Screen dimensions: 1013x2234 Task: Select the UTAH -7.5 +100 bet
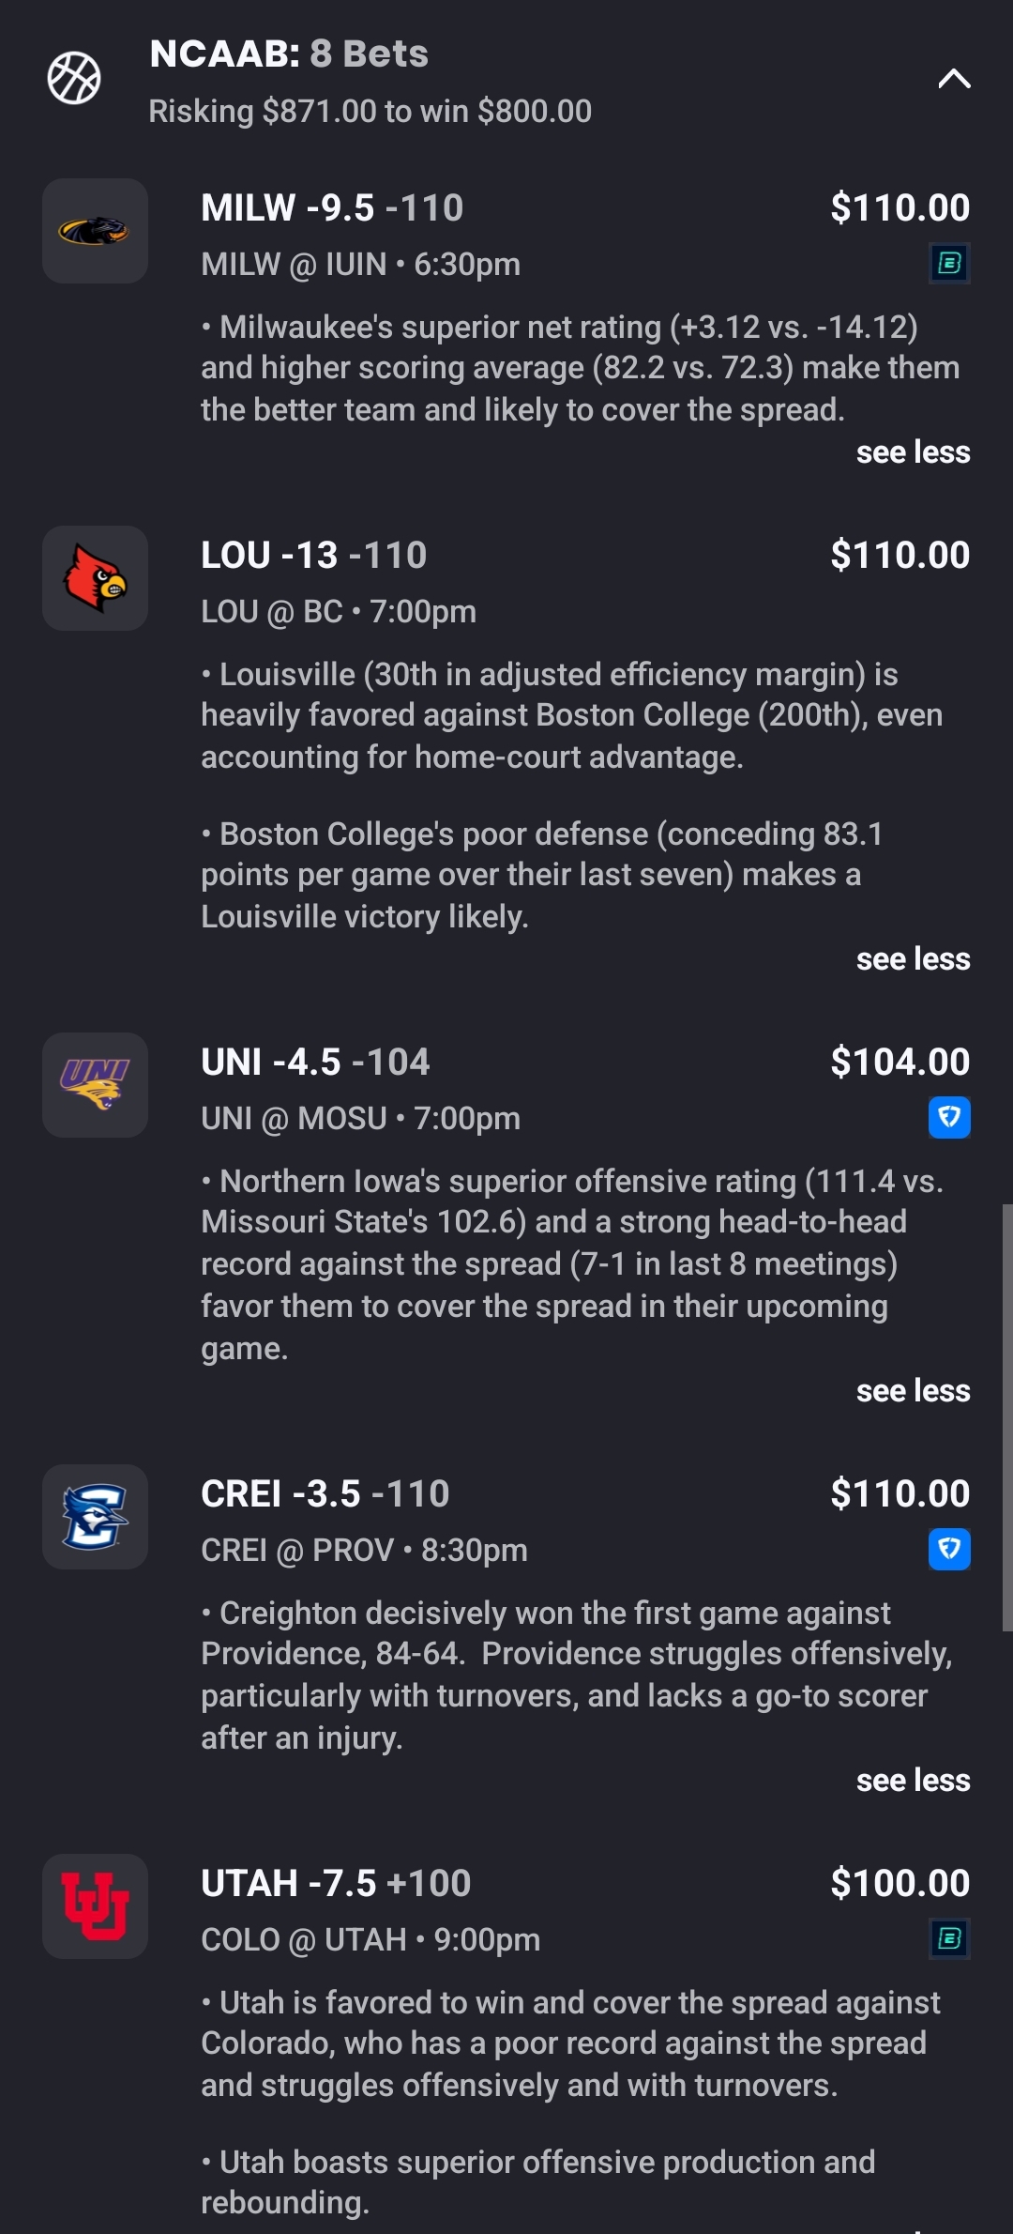click(x=336, y=1884)
